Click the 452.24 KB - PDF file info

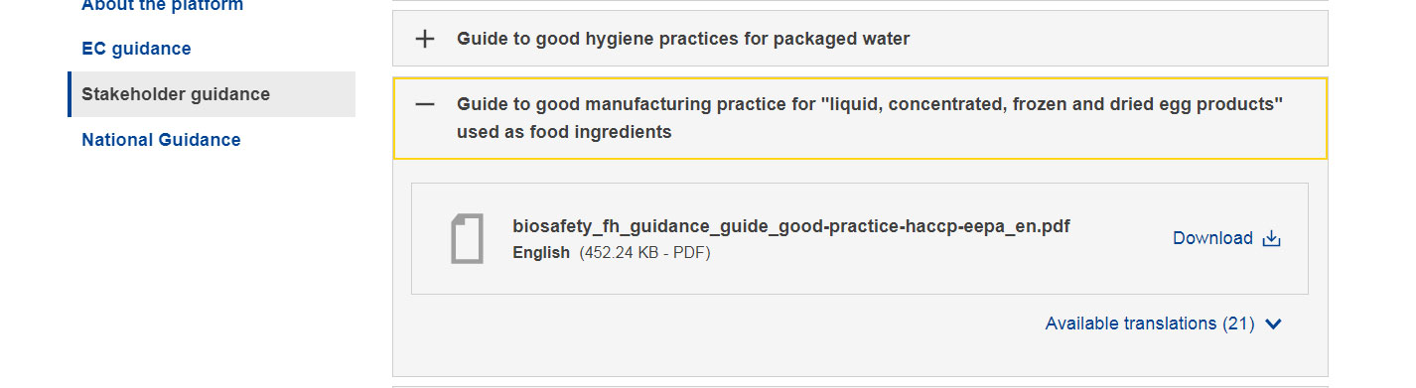(644, 253)
